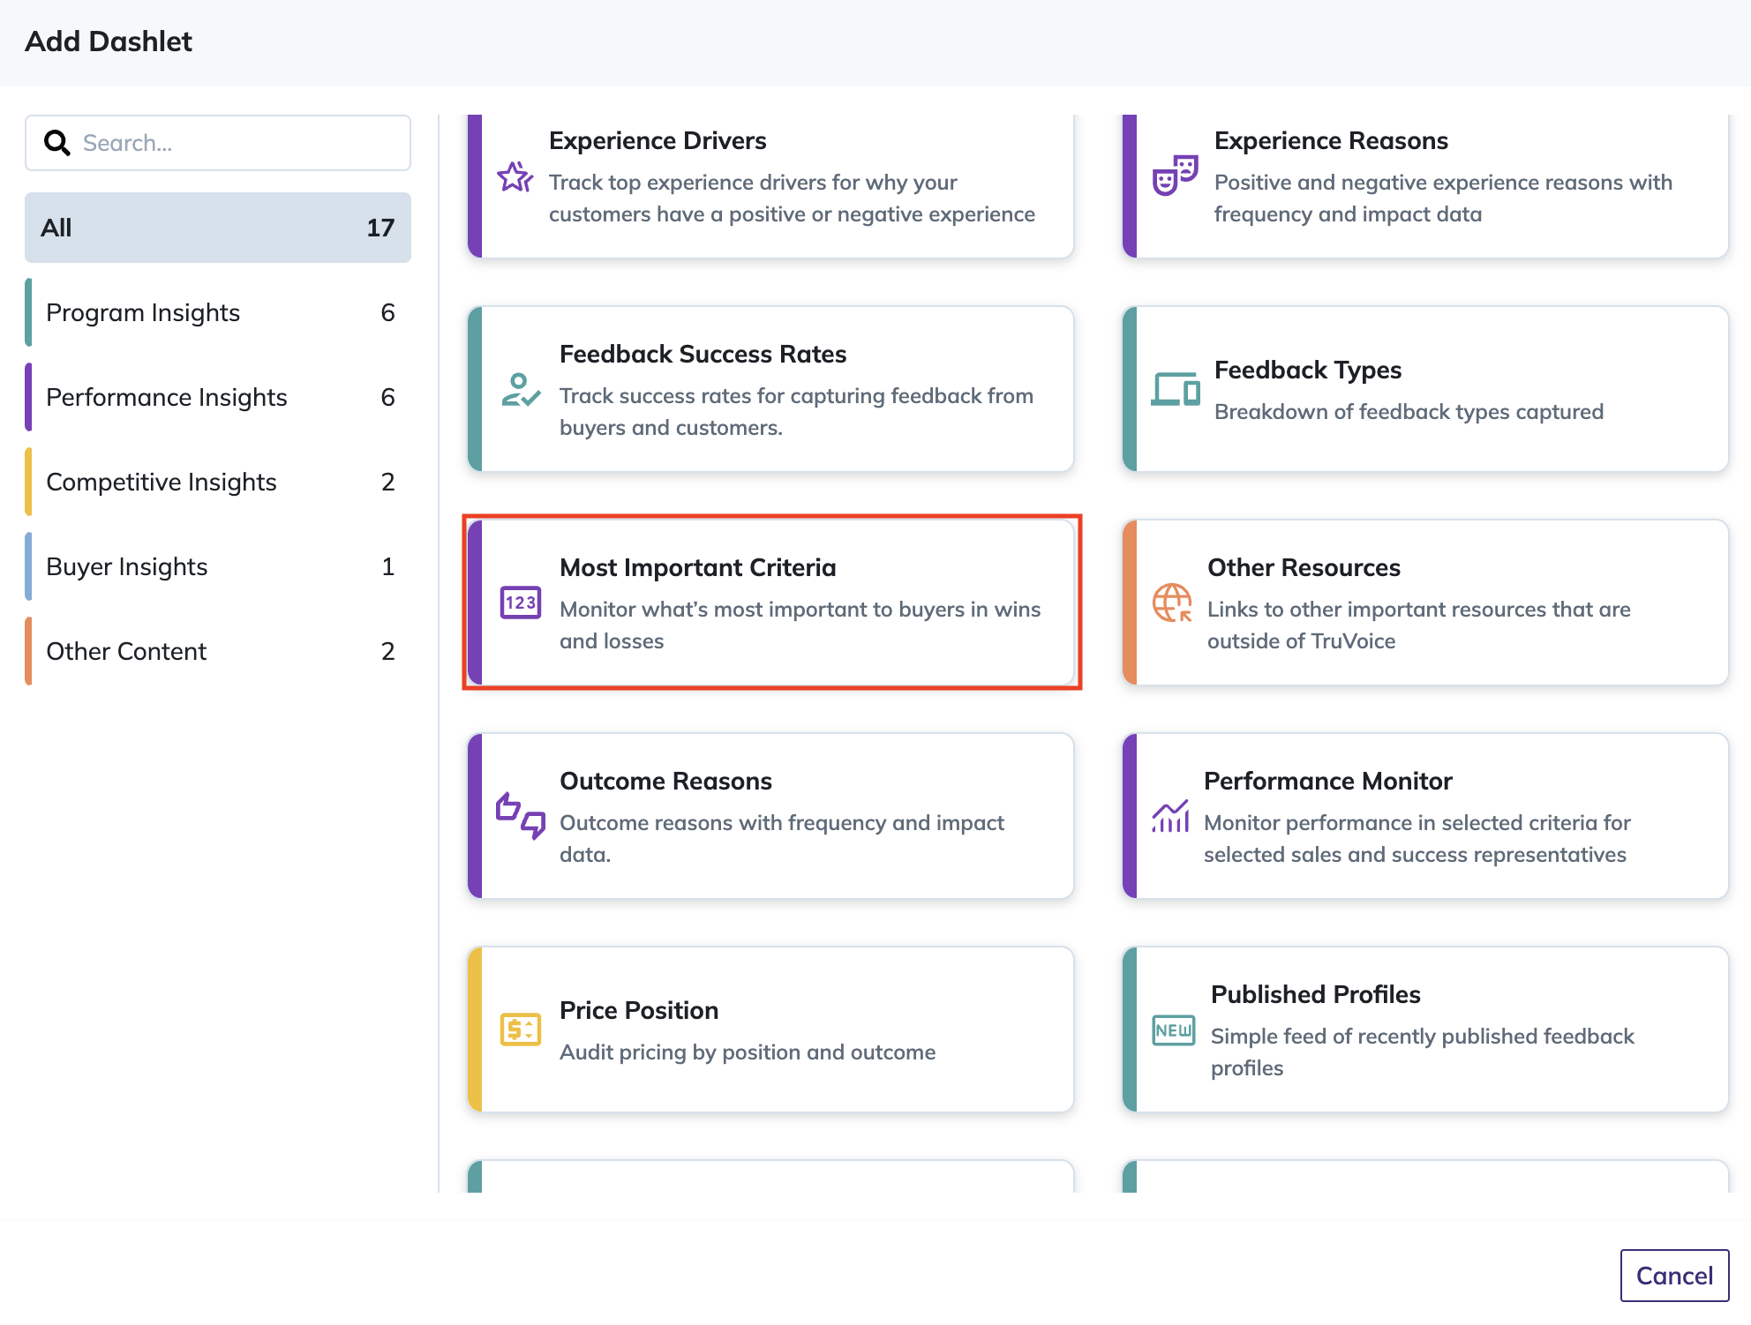Click the star icon for Experience Drivers
This screenshot has height=1325, width=1751.
[515, 177]
